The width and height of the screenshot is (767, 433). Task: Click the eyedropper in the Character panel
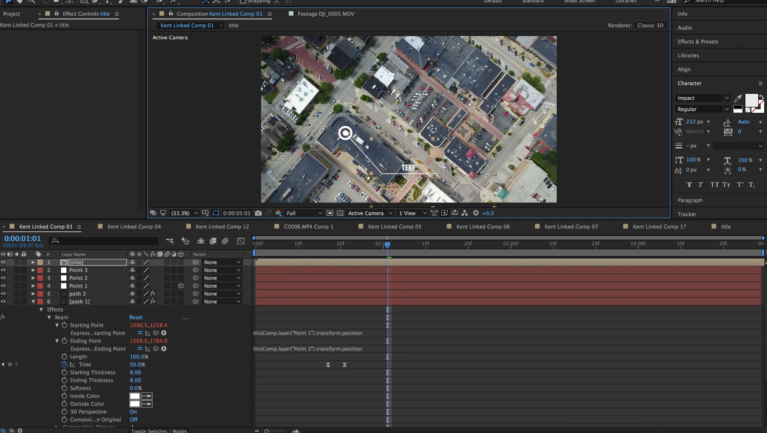[738, 98]
